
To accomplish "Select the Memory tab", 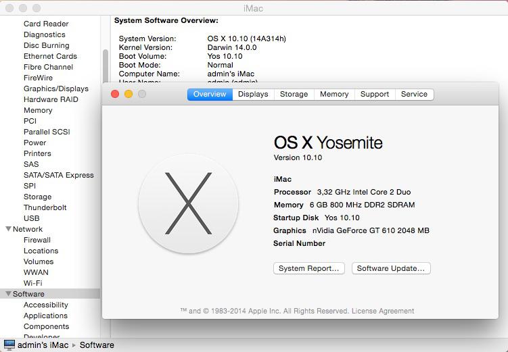I will [334, 95].
